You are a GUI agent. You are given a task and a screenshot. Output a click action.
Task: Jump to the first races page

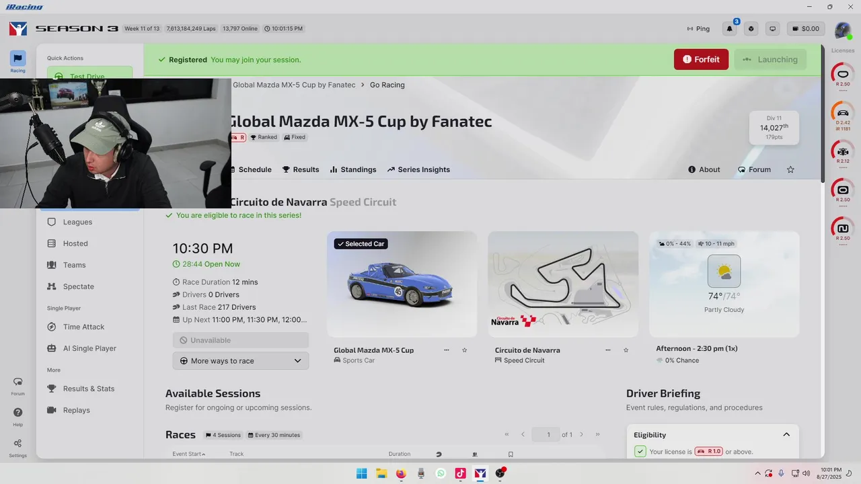(507, 434)
